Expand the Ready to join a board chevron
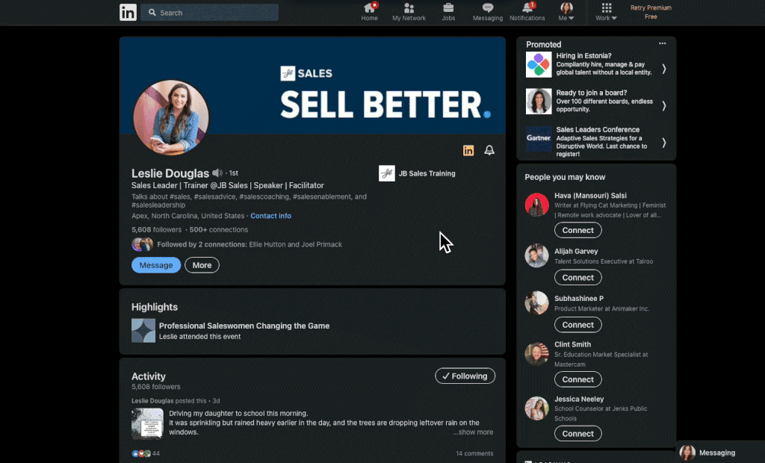 (664, 105)
